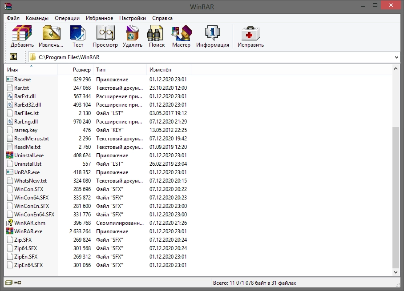The height and width of the screenshot is (291, 404).
Task: Click the scroll down arrow of file list
Action: pos(396,272)
